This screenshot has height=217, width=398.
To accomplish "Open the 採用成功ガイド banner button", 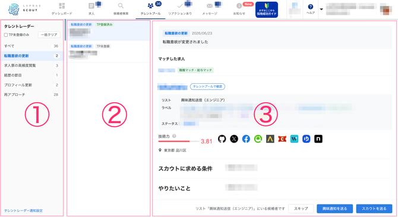I will (267, 10).
